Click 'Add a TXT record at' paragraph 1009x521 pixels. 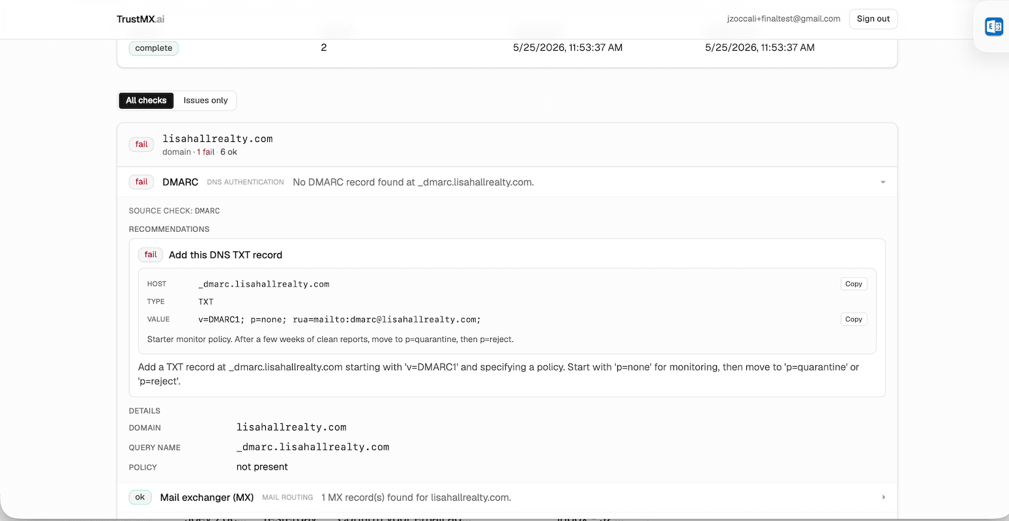(x=499, y=374)
